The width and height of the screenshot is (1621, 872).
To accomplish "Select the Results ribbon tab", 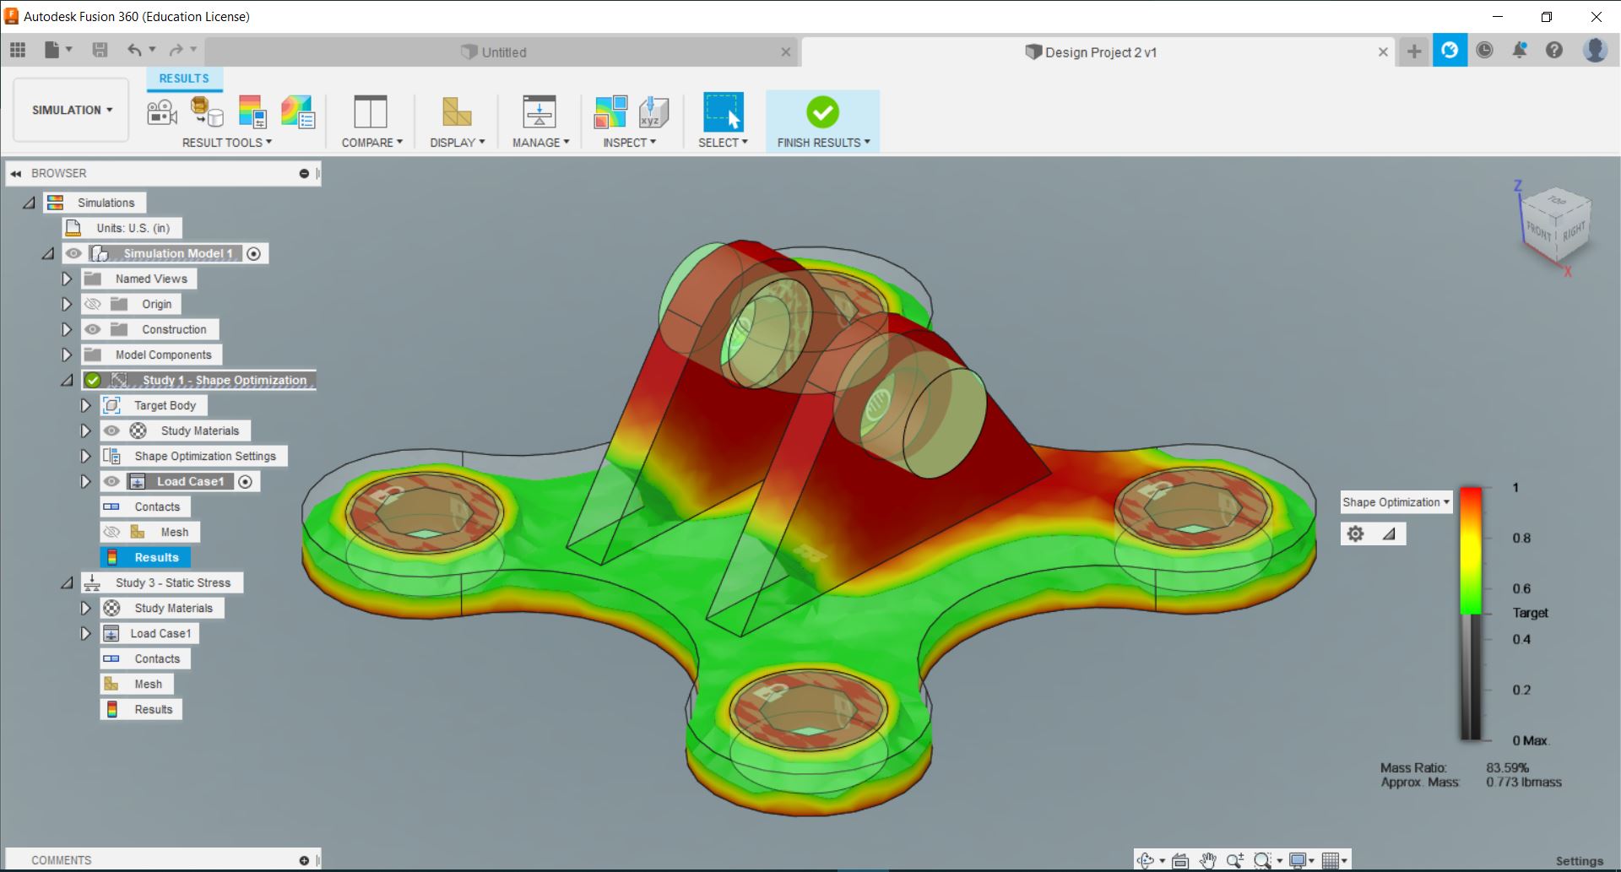I will [x=184, y=79].
